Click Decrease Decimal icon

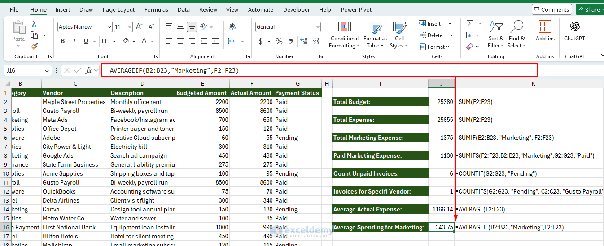pyautogui.click(x=316, y=41)
